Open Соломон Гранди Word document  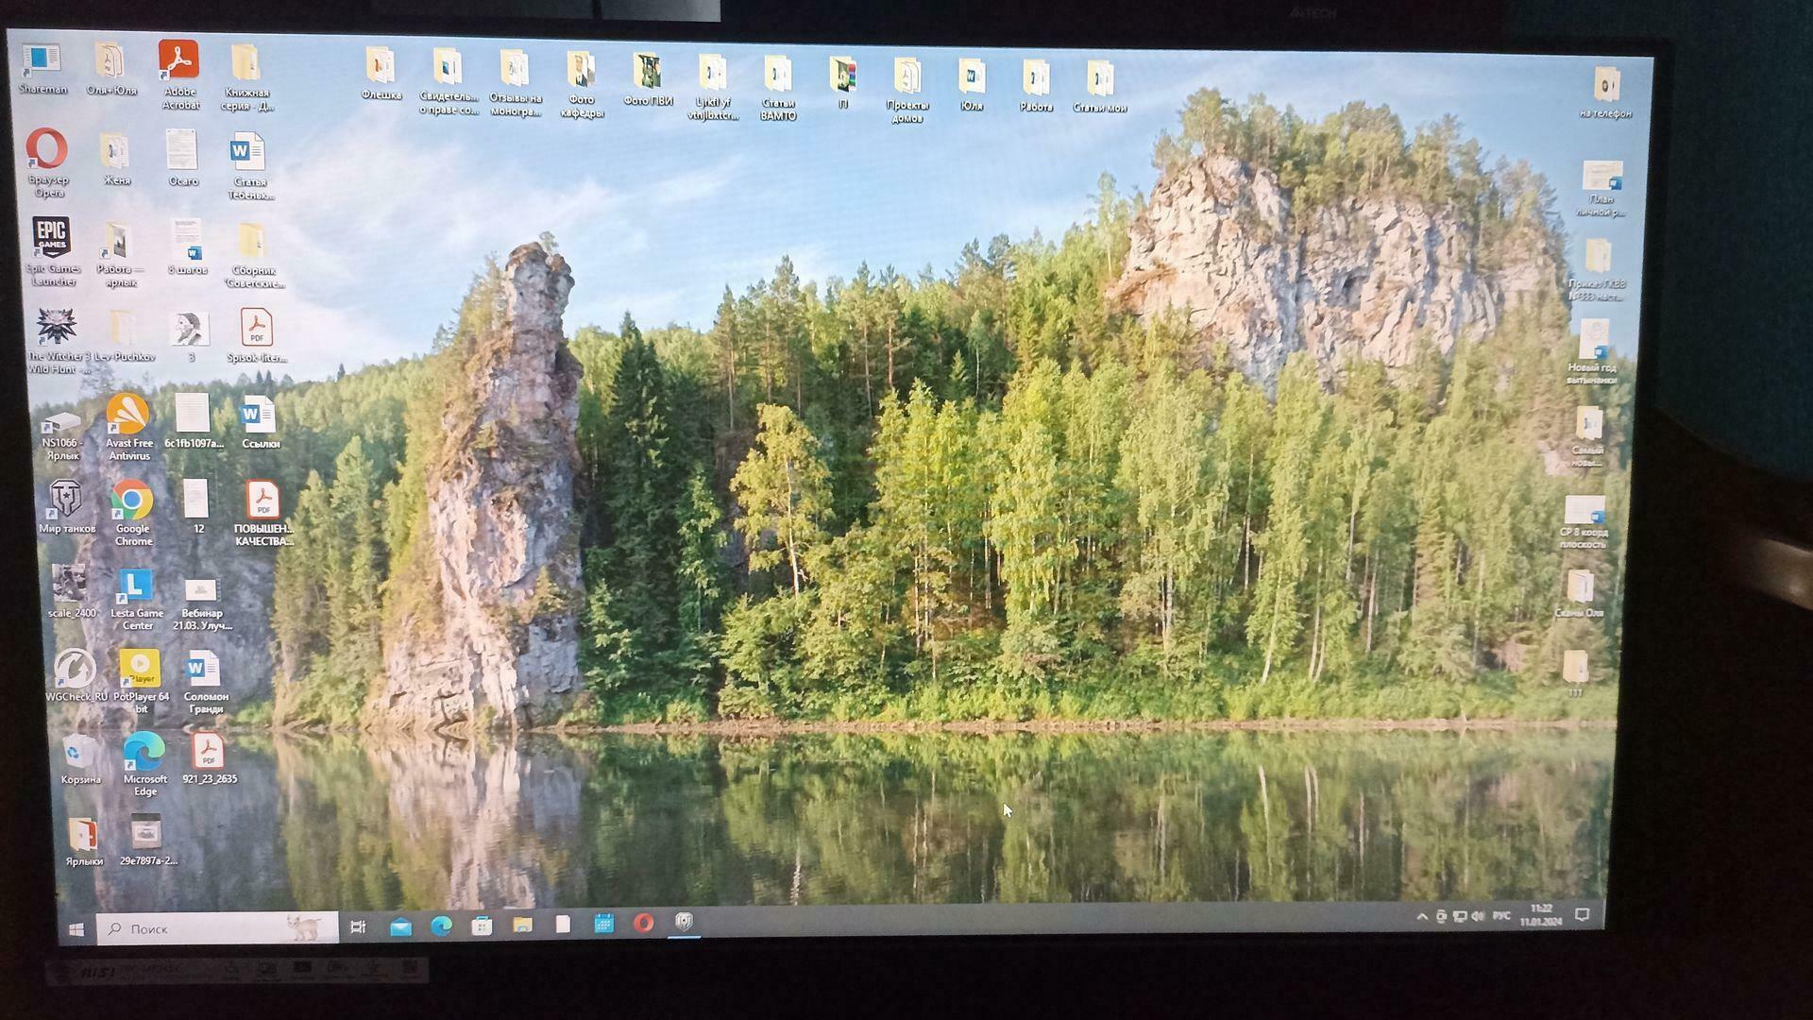(x=204, y=682)
